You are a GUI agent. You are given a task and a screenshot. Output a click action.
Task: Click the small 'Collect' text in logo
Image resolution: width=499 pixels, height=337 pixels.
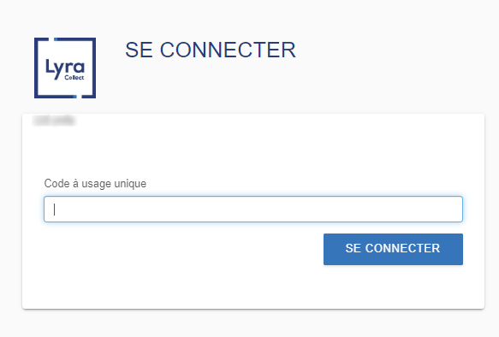[74, 77]
